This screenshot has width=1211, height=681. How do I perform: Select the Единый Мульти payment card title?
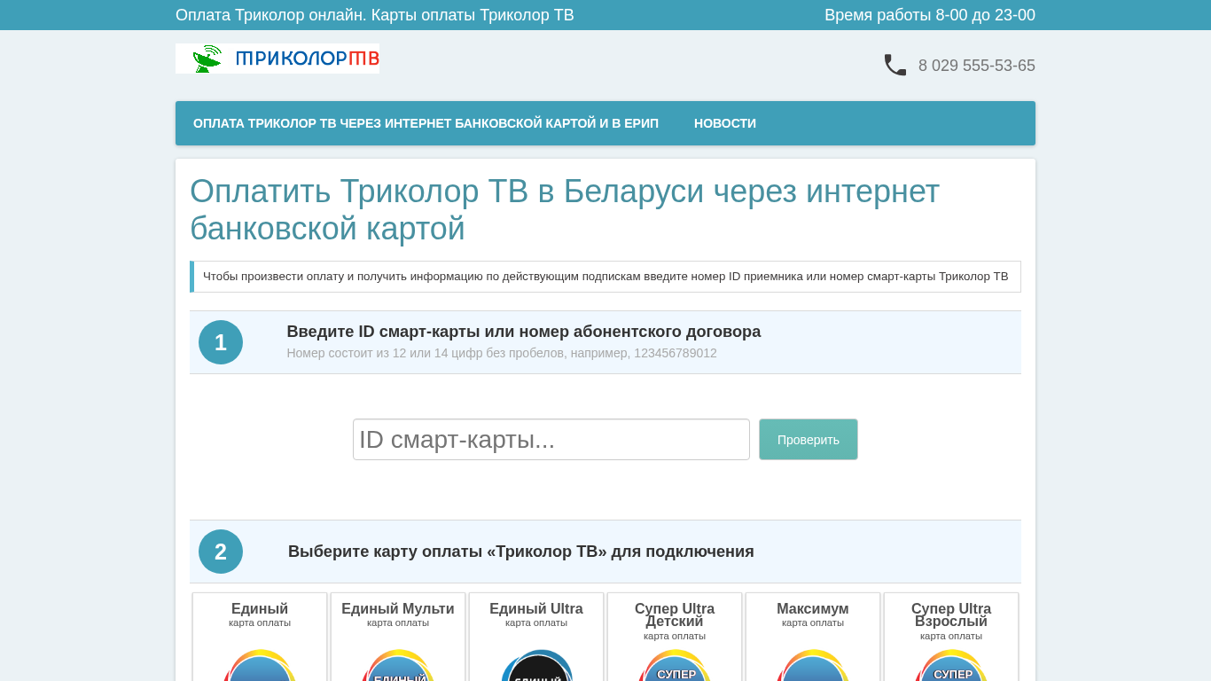coord(398,609)
